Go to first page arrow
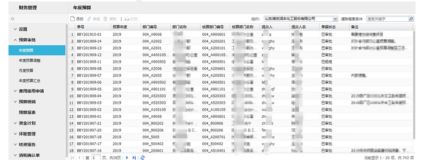Image resolution: width=424 pixels, height=160 pixels. pos(72,157)
